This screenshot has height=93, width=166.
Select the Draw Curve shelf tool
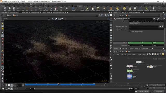46,9
